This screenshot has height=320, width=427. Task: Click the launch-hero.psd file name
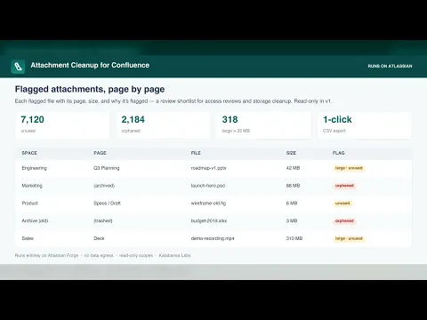[208, 186]
